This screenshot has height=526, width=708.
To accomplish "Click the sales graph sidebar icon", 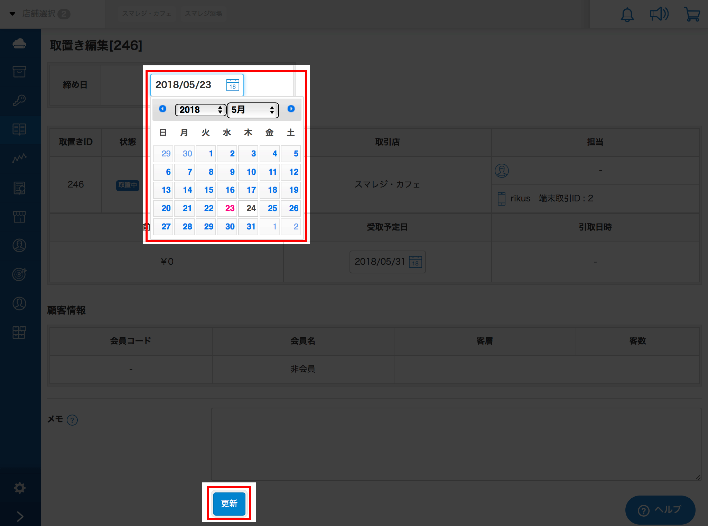I will [x=19, y=158].
